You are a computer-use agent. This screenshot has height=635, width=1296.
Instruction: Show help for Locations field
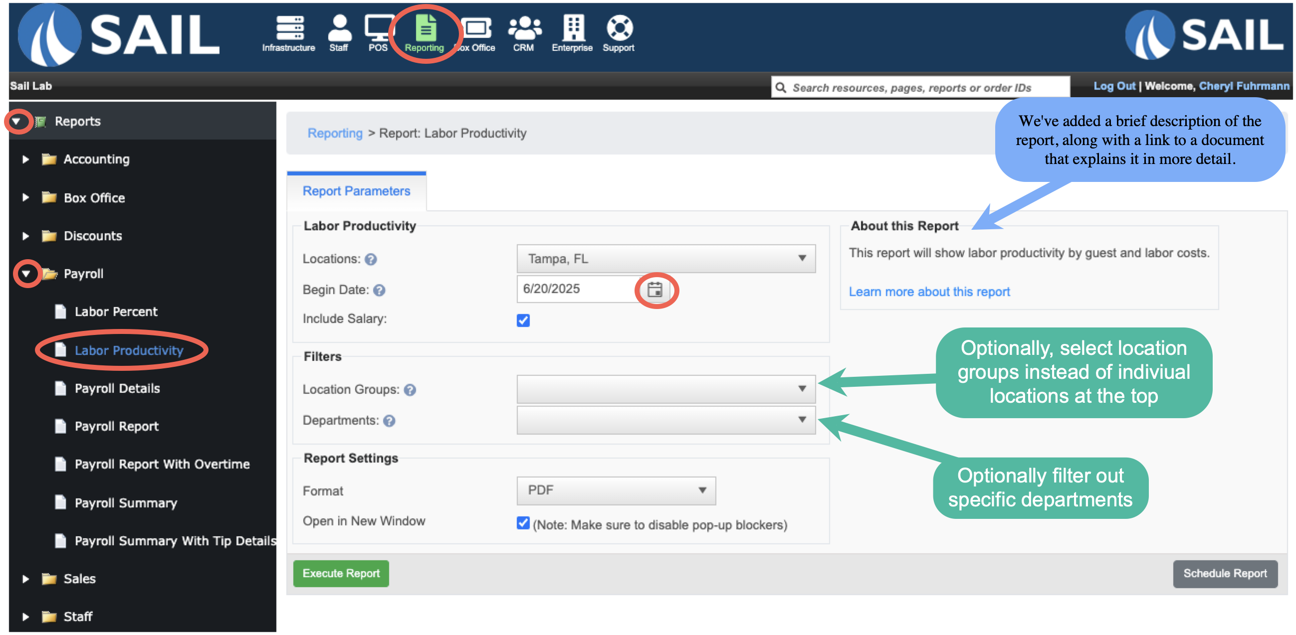(x=371, y=259)
